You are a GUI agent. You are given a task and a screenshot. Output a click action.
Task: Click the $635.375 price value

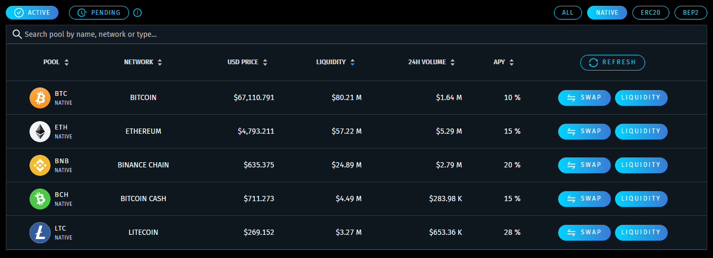click(x=259, y=165)
